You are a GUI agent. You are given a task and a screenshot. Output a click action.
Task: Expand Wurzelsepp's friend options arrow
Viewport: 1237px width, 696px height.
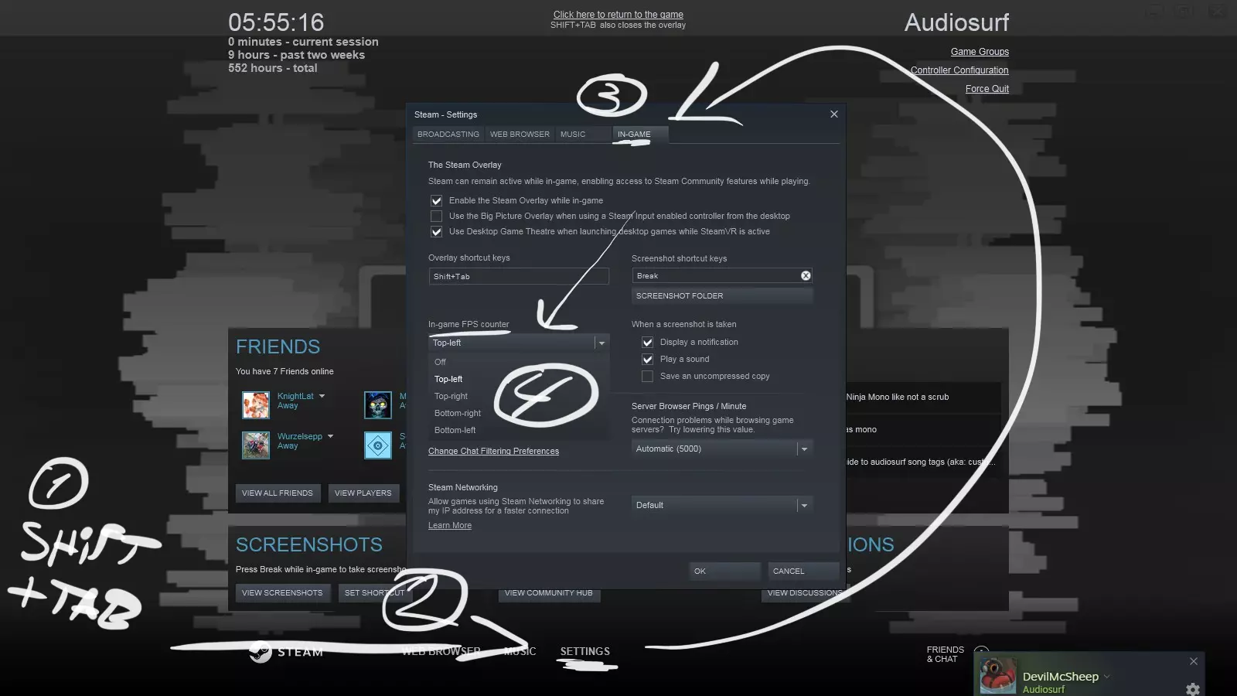[x=331, y=436]
